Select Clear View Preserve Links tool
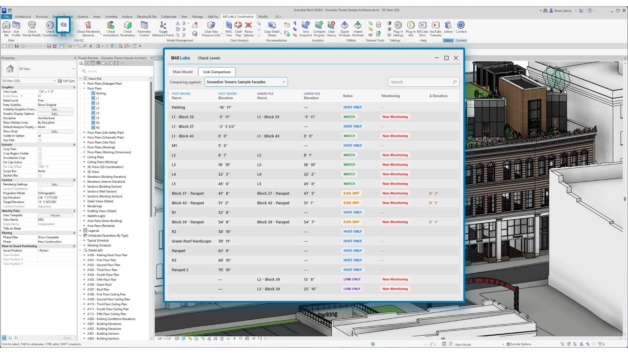Image resolution: width=628 pixels, height=354 pixels. click(211, 29)
